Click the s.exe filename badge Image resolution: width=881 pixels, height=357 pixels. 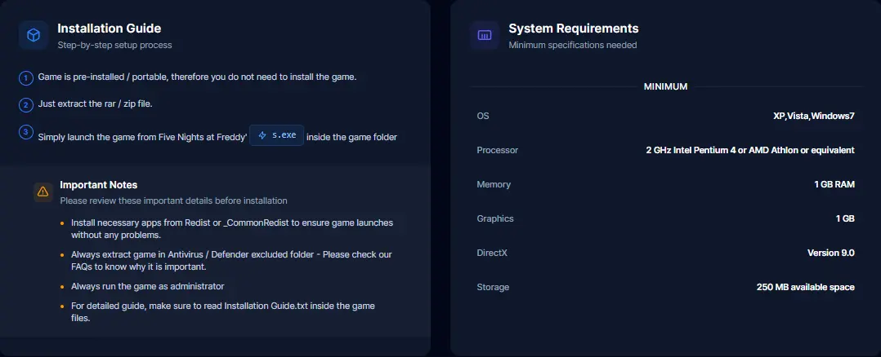[277, 135]
